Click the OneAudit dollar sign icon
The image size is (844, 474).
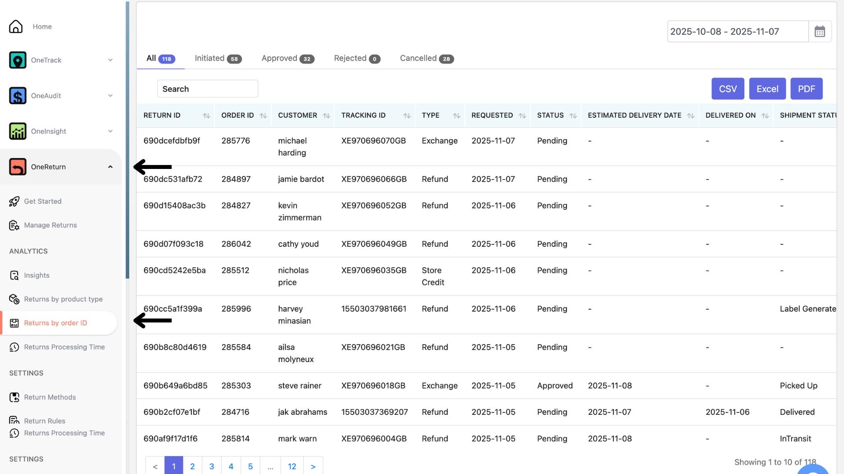tap(18, 96)
